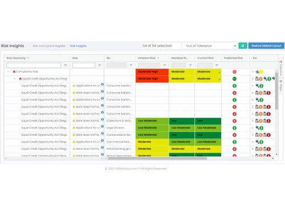The height and width of the screenshot is (213, 285).
Task: Select Moderate inherent risk cell for Retail banking
Action: tap(152, 149)
